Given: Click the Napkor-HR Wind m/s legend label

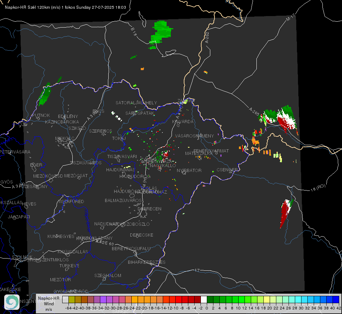Looking at the screenshot, I should pyautogui.click(x=49, y=304).
